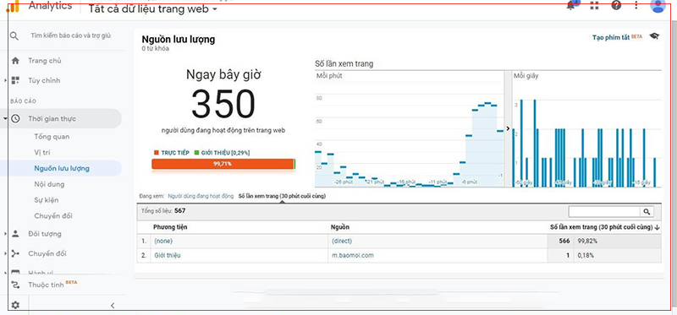Open Vị trí realtime report
The height and width of the screenshot is (315, 677).
point(42,152)
